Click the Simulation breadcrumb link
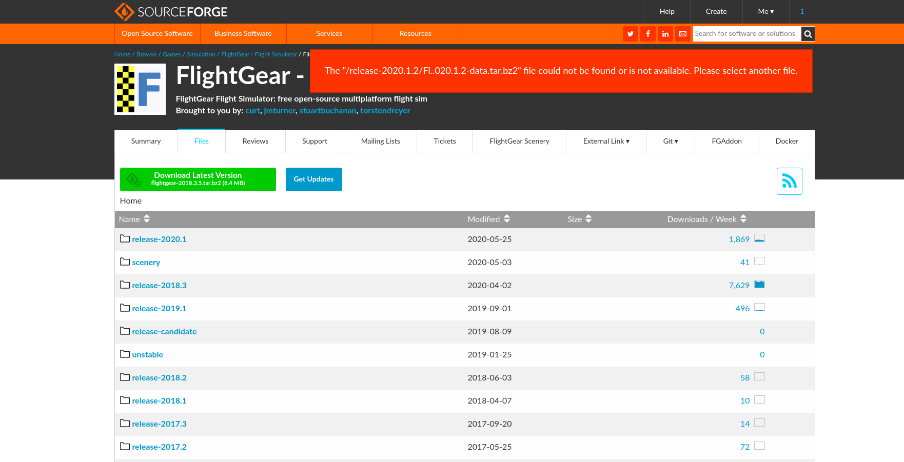This screenshot has width=904, height=462. [201, 54]
